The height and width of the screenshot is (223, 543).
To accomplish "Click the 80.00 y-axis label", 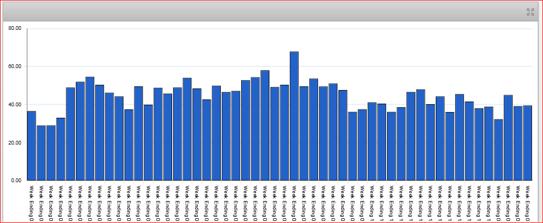I will point(15,29).
